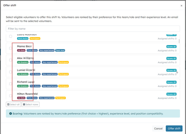Viewport: 186px width, 134px height.
Task: Click Third choice tag on Laura Robinson
Action: click(x=23, y=38)
